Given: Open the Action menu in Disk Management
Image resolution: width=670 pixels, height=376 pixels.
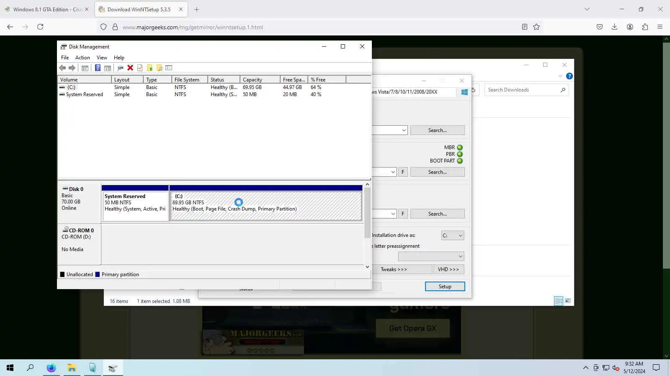Looking at the screenshot, I should 82,58.
